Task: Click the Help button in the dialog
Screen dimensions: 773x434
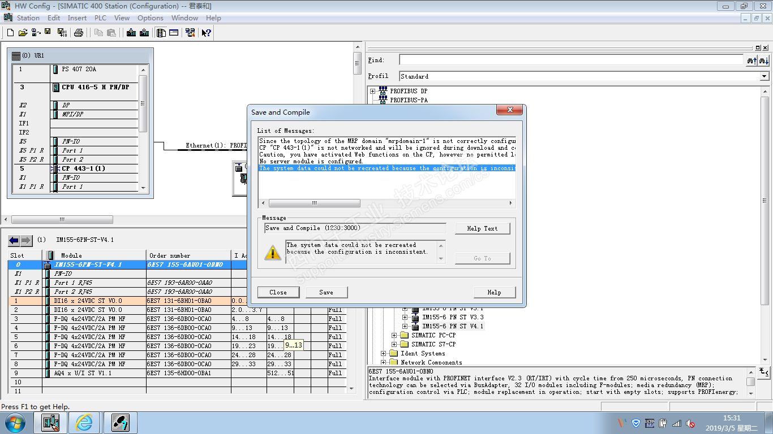Action: click(x=495, y=292)
